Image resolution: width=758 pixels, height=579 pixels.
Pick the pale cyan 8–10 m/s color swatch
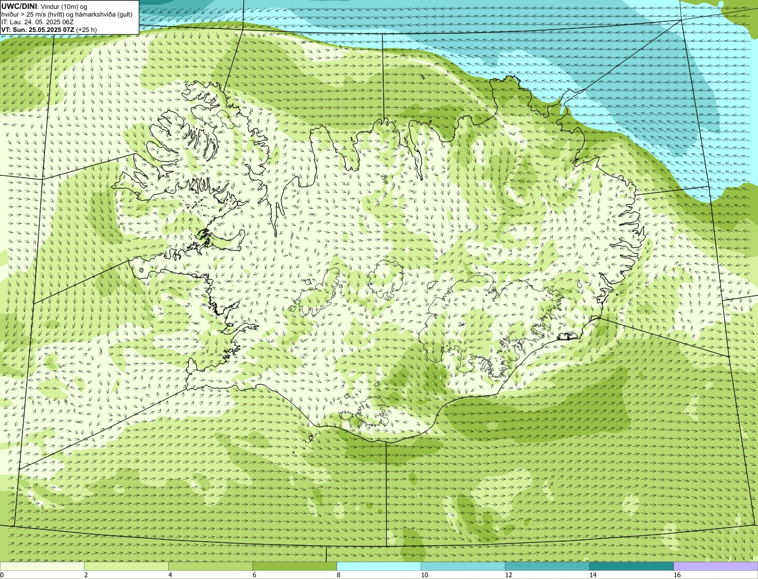[x=379, y=567]
